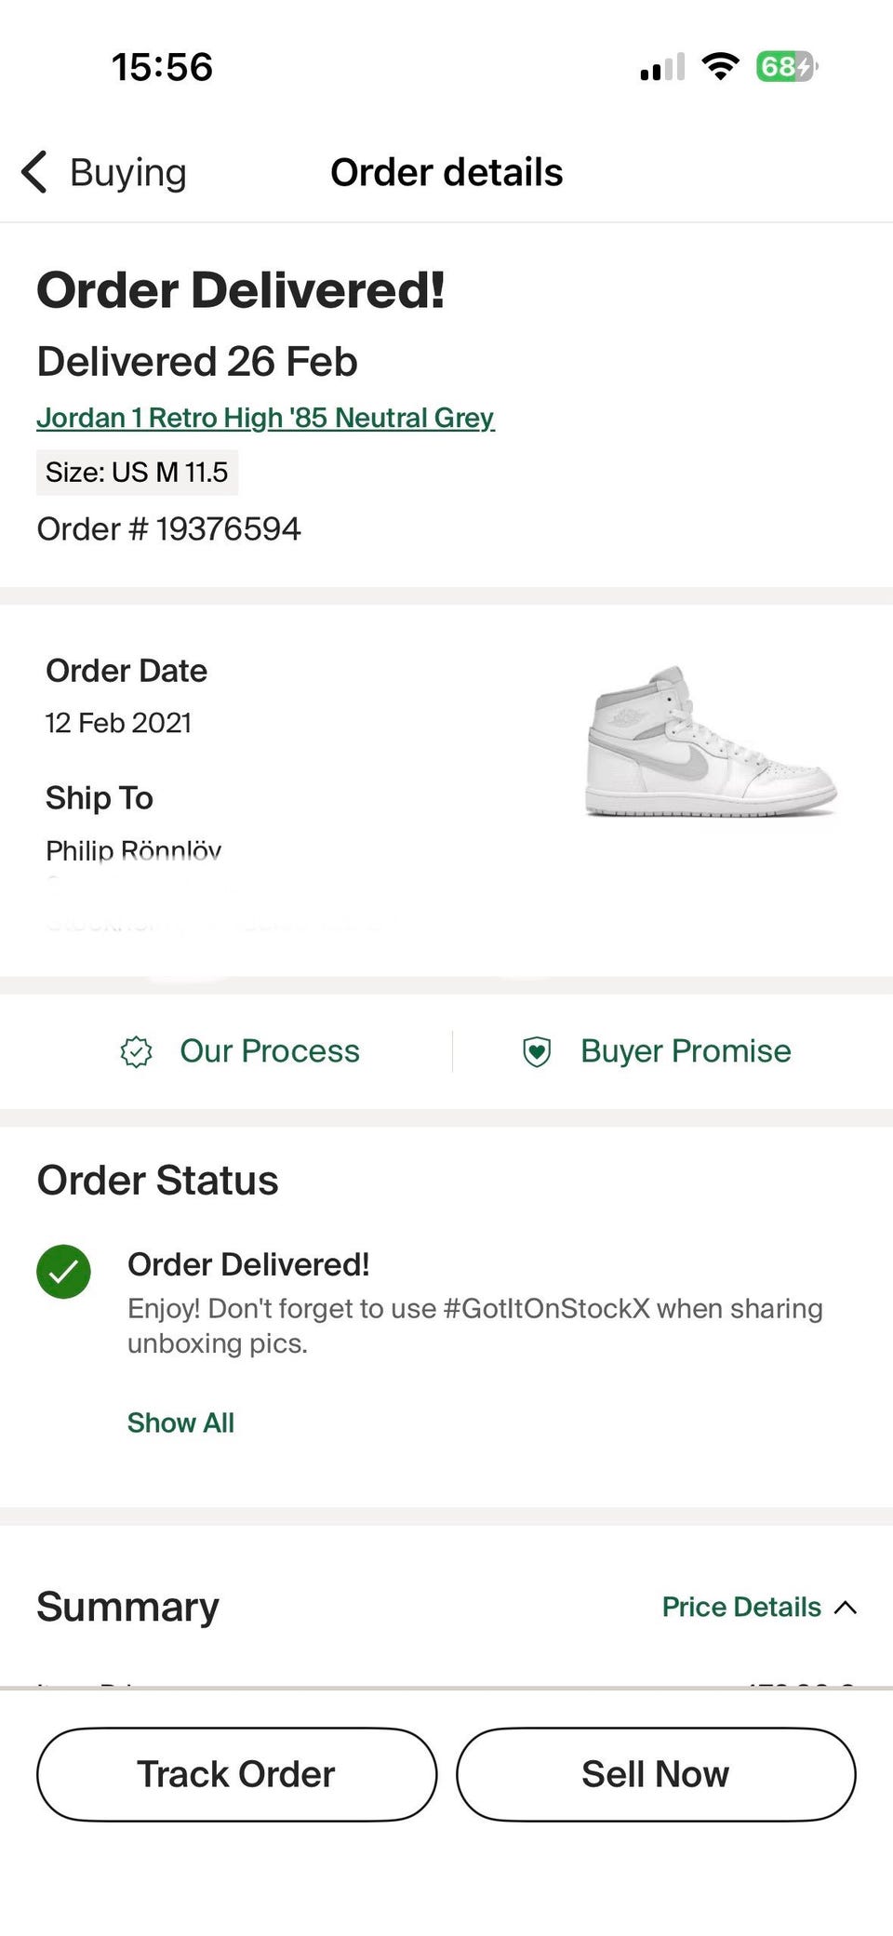893x1936 pixels.
Task: Expand order status with Show All
Action: [x=180, y=1422]
